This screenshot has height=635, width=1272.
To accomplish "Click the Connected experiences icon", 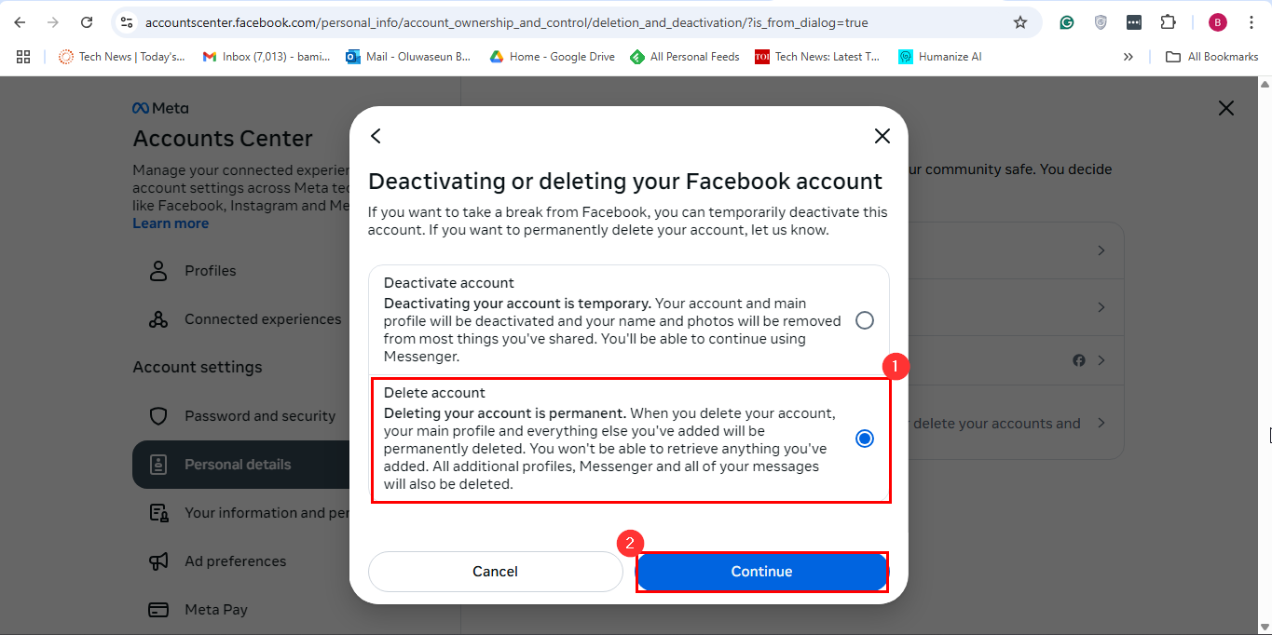I will click(x=158, y=319).
